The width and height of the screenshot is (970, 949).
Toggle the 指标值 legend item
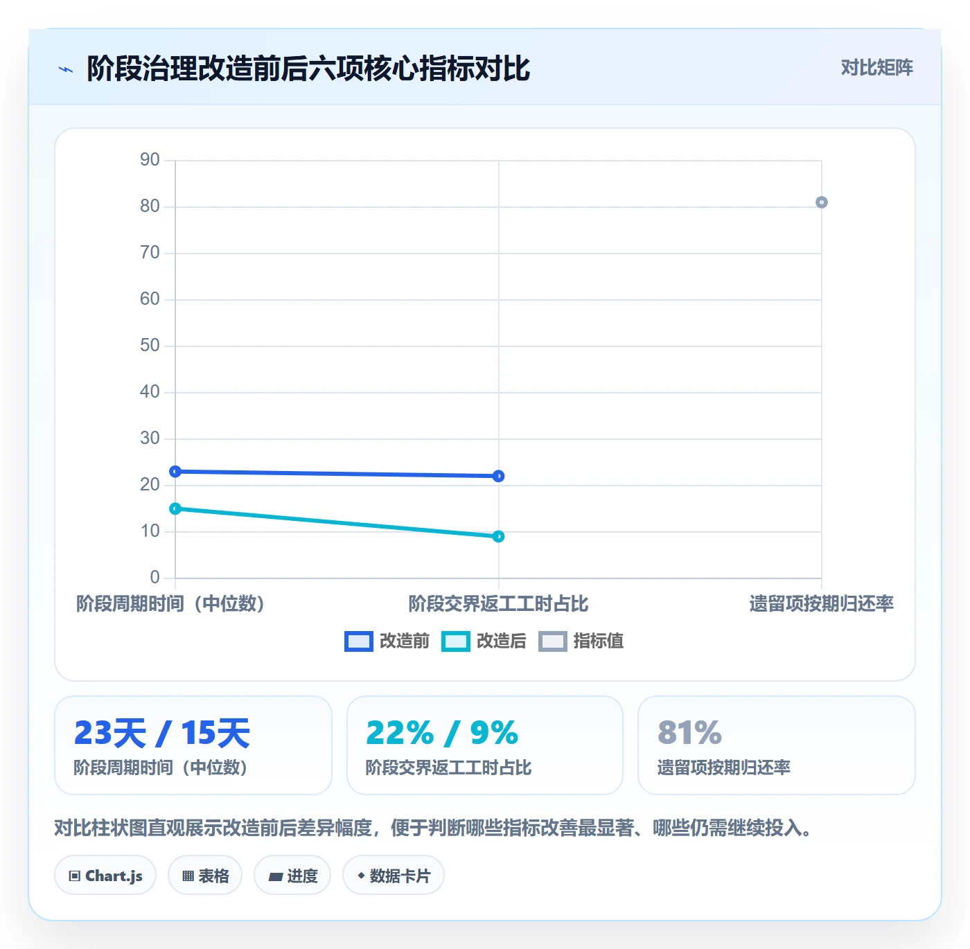click(x=581, y=641)
